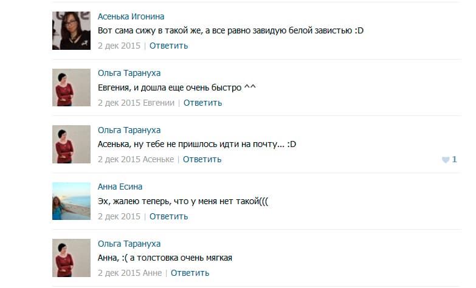Click Ответить under Асенька Игонина's comment
Screen dimensions: 476x288
pyautogui.click(x=168, y=46)
